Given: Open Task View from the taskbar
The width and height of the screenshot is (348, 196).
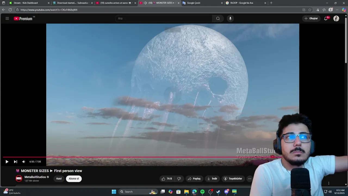Looking at the screenshot, I should pos(163,192).
